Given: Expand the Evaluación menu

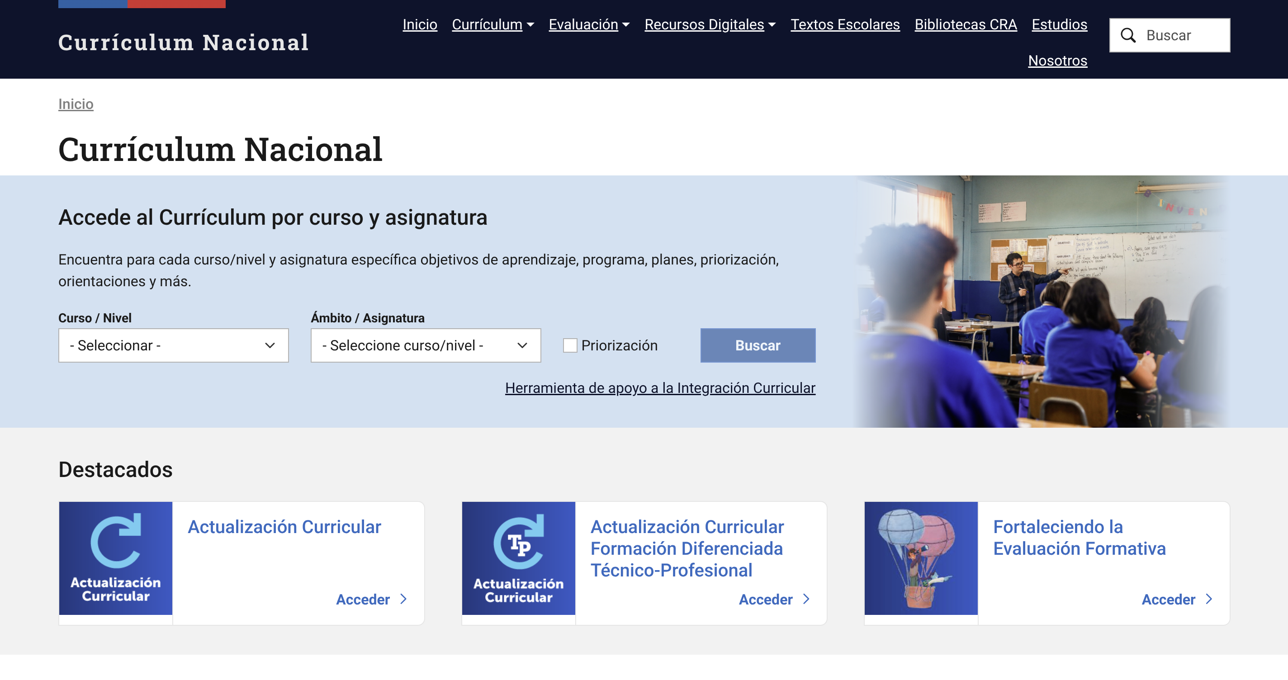Looking at the screenshot, I should point(589,24).
